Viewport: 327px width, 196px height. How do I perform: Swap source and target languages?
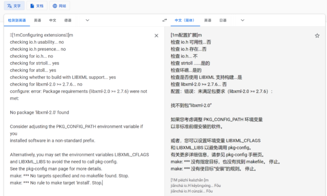pos(165,20)
